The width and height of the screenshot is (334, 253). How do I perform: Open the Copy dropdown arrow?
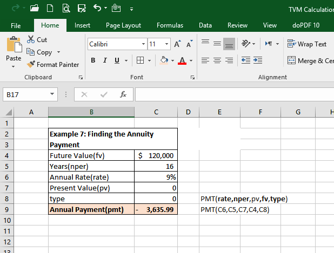(58, 52)
